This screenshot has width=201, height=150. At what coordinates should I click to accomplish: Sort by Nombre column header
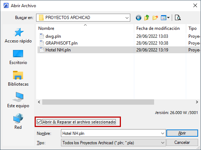85,28
